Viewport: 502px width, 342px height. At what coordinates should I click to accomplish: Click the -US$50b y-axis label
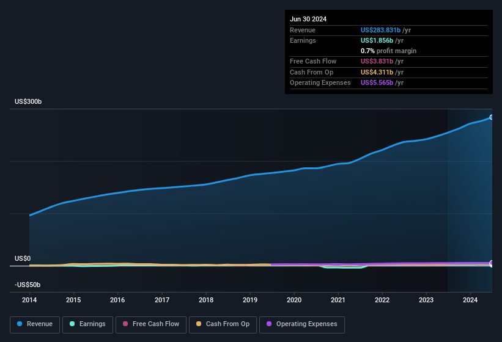pos(28,285)
